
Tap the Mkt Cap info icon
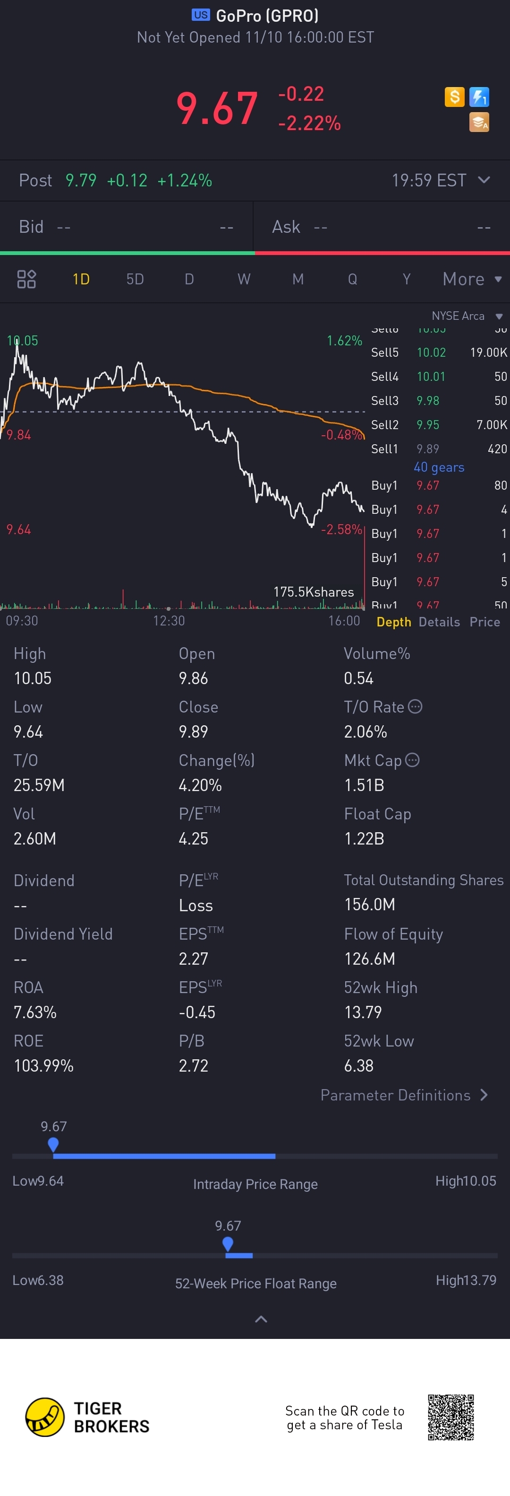pos(412,760)
